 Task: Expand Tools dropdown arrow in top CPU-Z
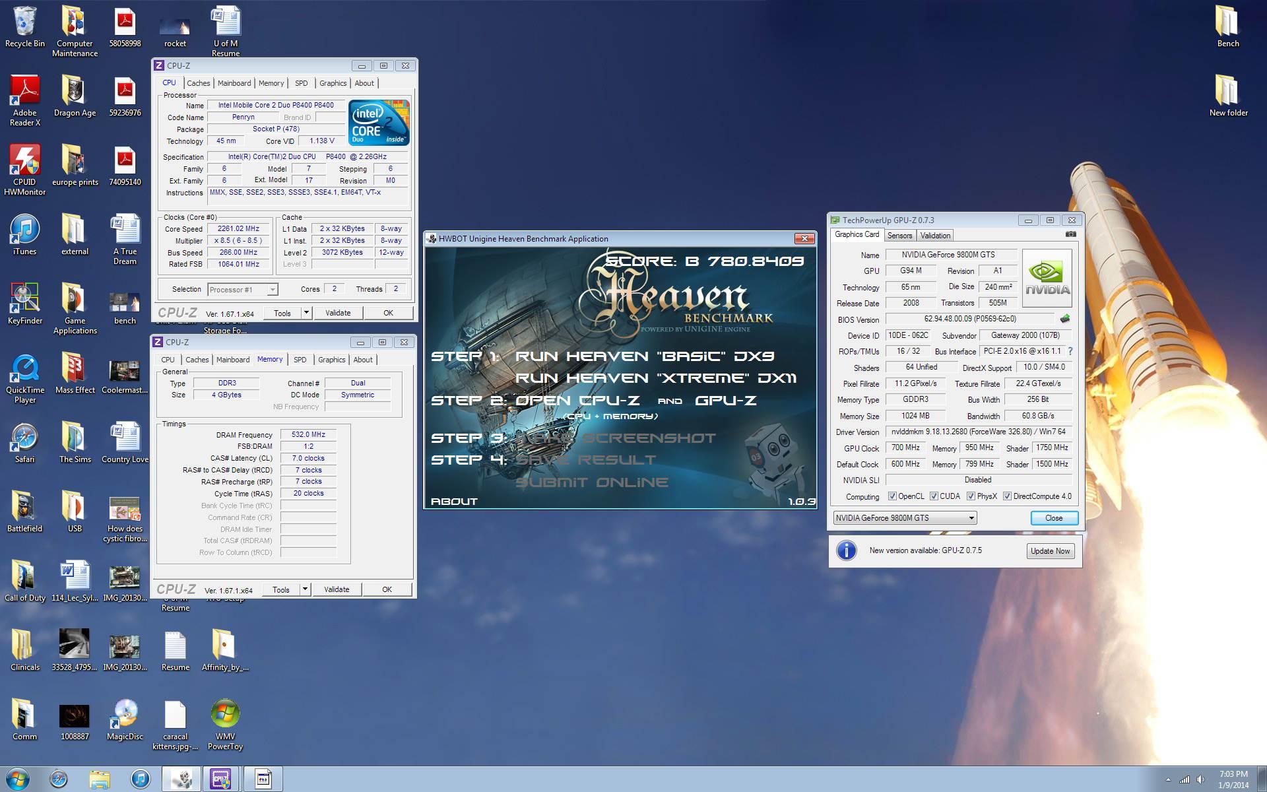click(306, 313)
